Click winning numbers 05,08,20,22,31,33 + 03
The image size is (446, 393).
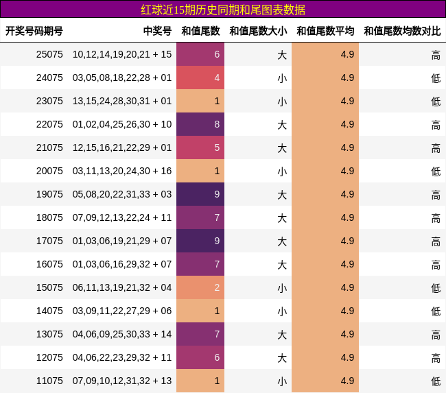coord(122,194)
